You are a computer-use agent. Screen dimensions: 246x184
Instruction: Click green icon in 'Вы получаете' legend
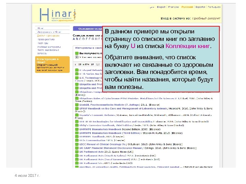pos(77,53)
